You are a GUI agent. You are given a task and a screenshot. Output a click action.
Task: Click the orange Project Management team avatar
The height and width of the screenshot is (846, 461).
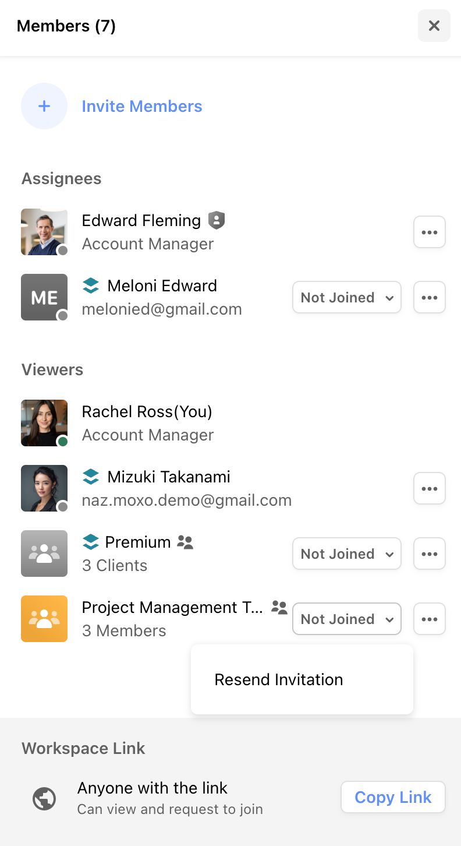click(x=44, y=619)
